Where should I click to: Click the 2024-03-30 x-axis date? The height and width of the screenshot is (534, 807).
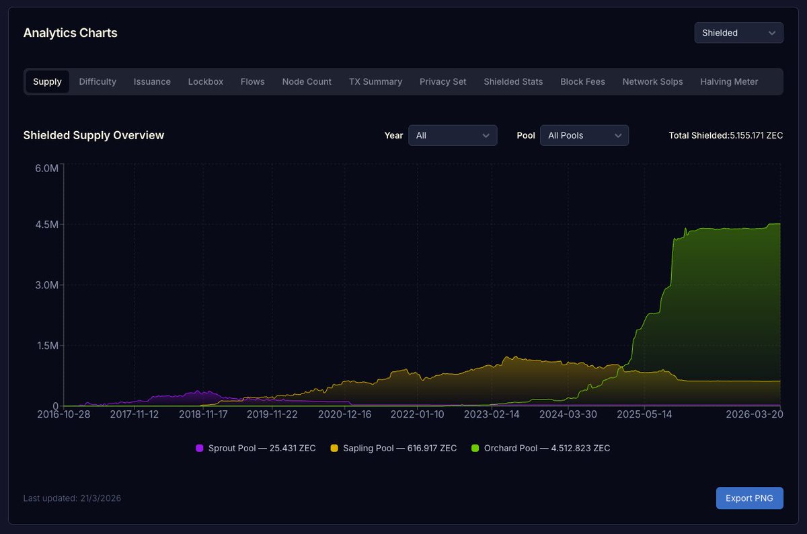pos(568,414)
